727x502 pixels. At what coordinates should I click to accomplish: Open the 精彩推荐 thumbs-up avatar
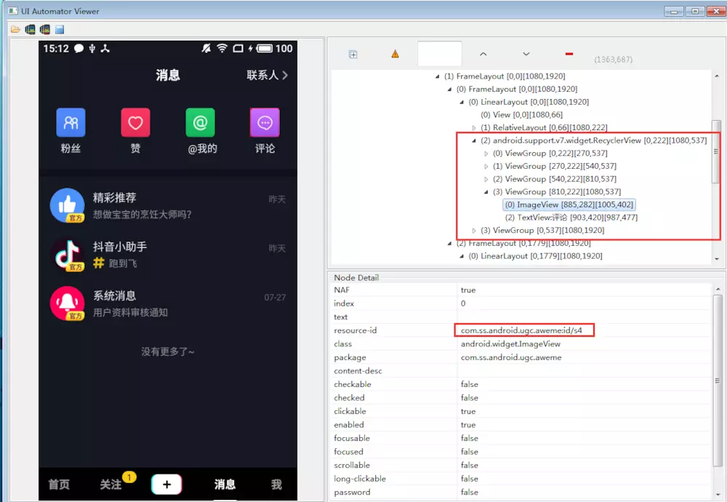67,205
